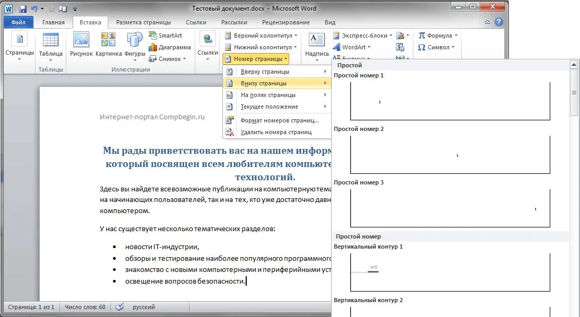Viewport: 580px width, 317px height.
Task: Switch to the Рецензирование tab
Action: (x=286, y=22)
